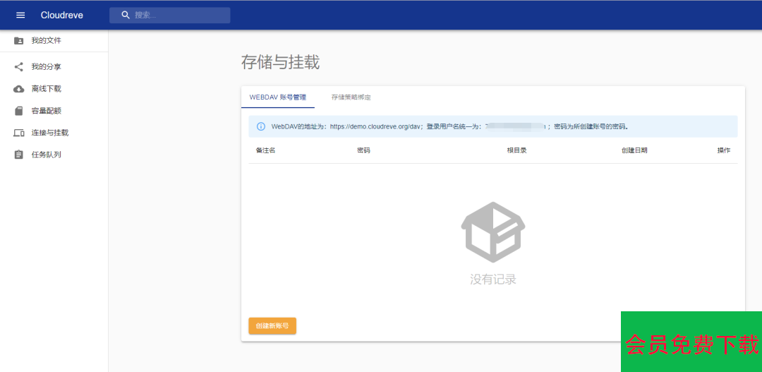Go to 我的分享 via share icon
The height and width of the screenshot is (372, 762).
tap(19, 67)
